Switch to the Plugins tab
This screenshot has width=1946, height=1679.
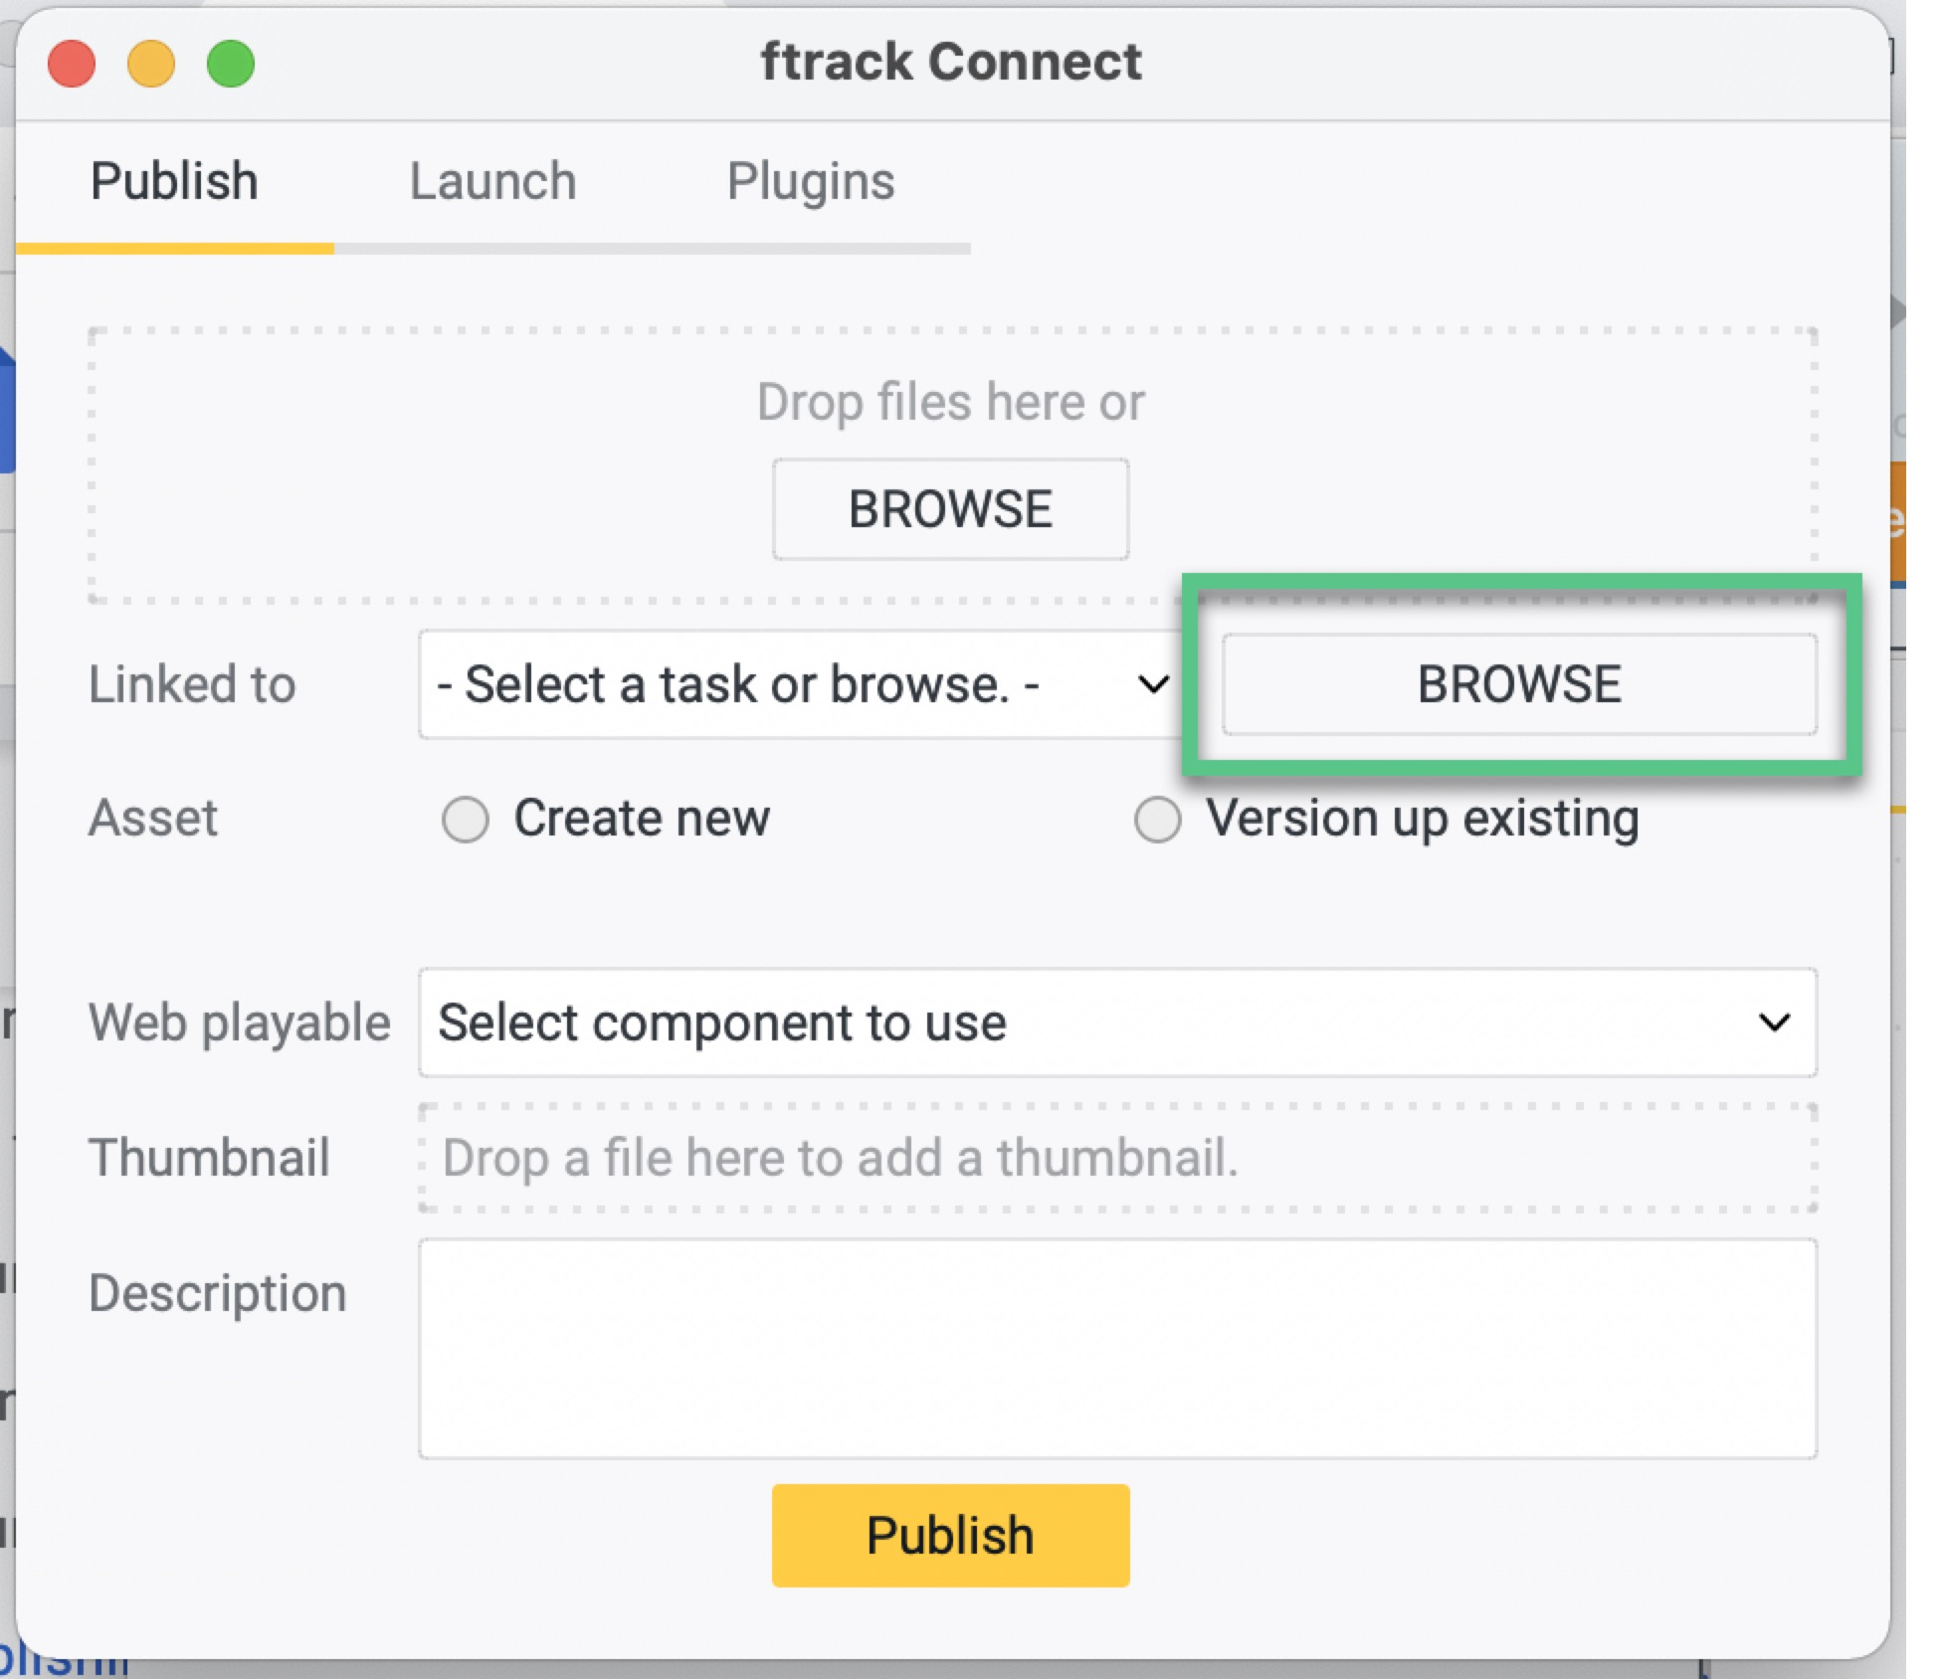click(x=811, y=181)
